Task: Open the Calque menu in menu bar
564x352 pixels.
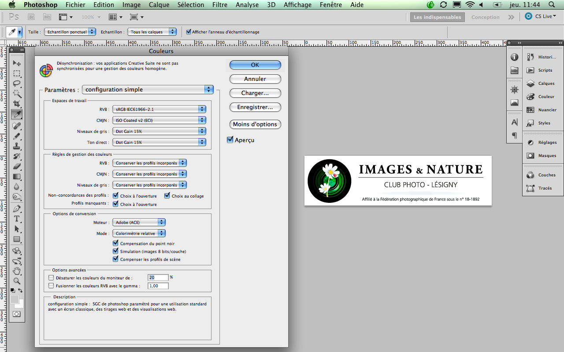Action: pyautogui.click(x=159, y=5)
